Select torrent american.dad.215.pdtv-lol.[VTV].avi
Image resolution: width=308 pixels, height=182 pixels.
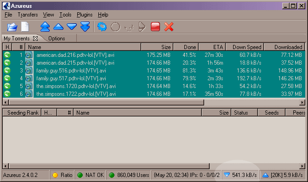point(75,63)
